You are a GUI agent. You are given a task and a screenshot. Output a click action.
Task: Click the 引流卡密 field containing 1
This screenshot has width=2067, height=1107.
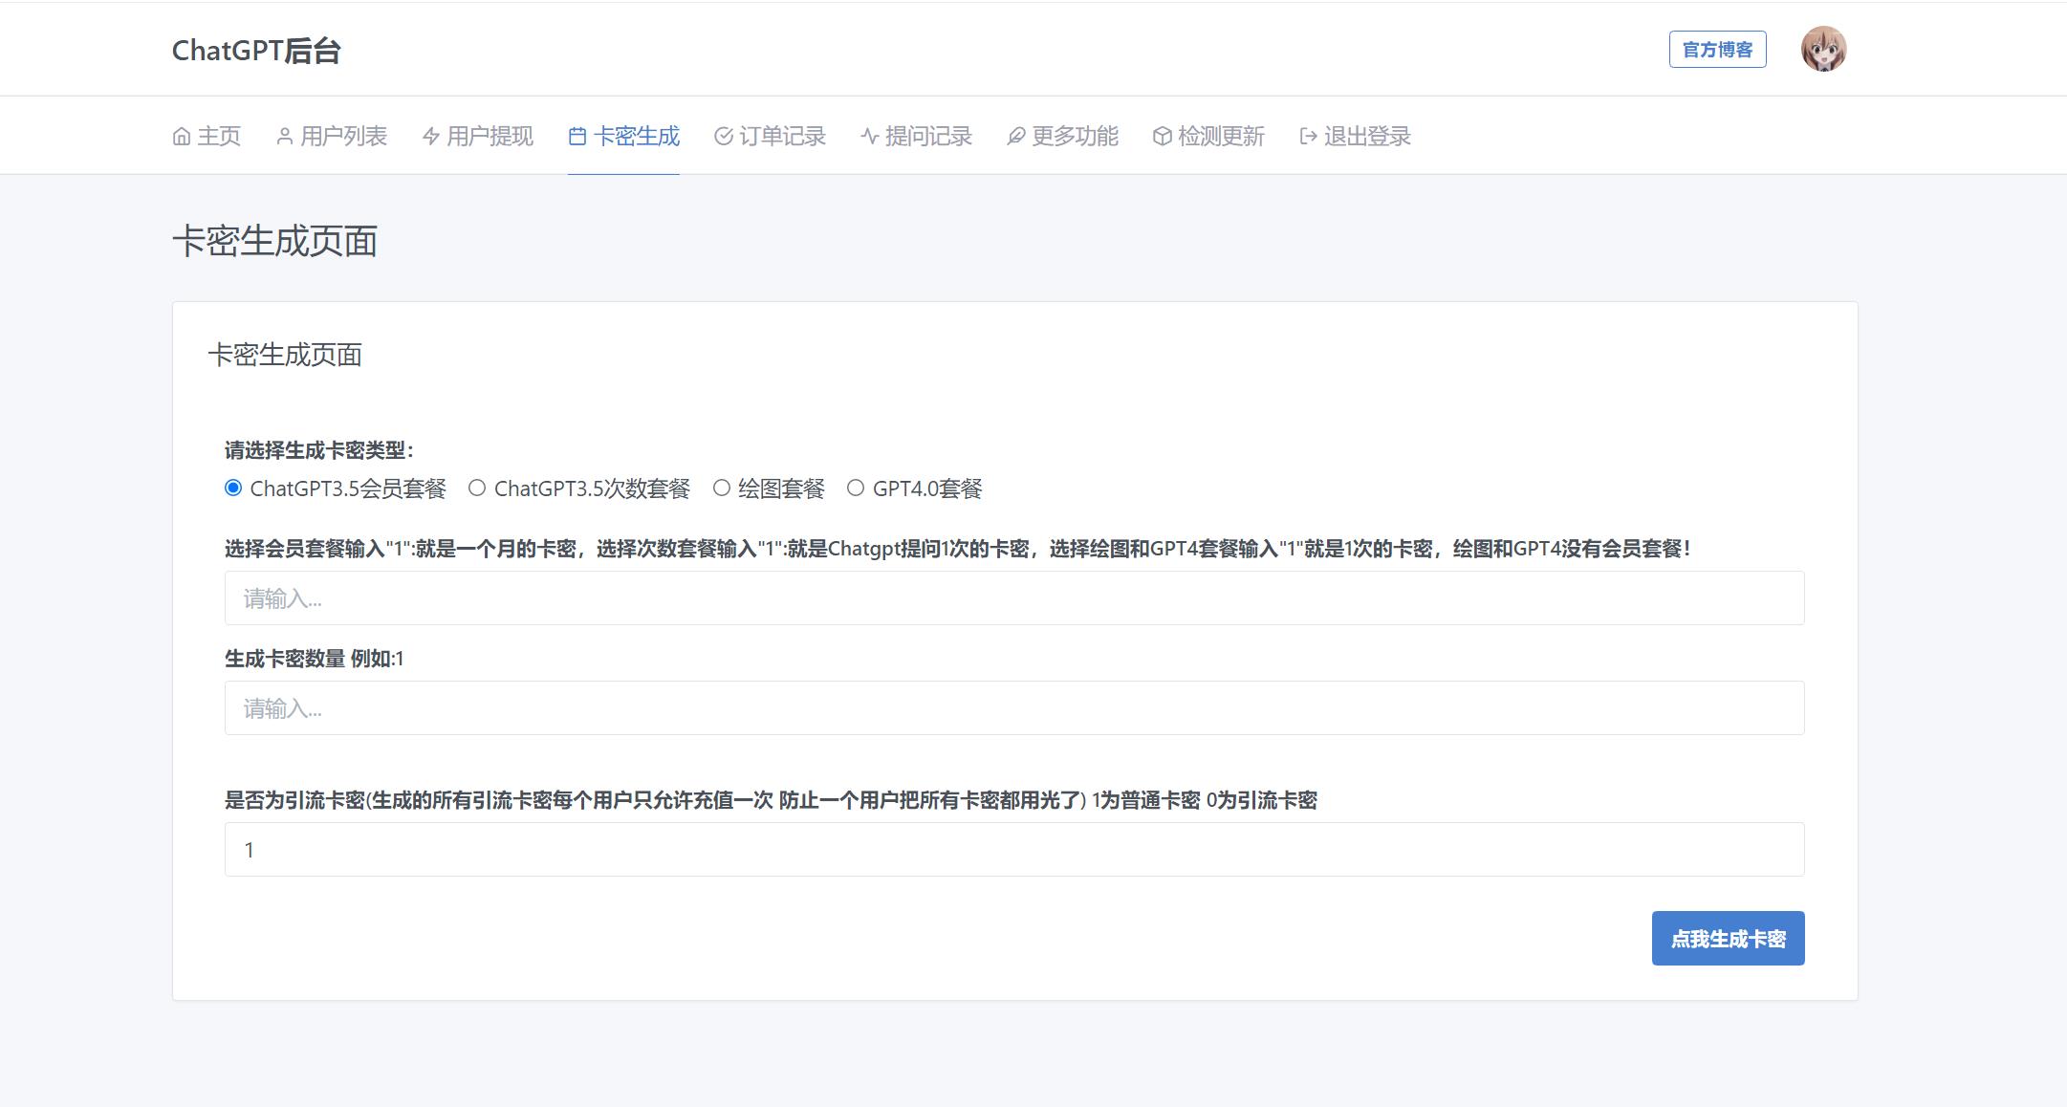click(1013, 849)
